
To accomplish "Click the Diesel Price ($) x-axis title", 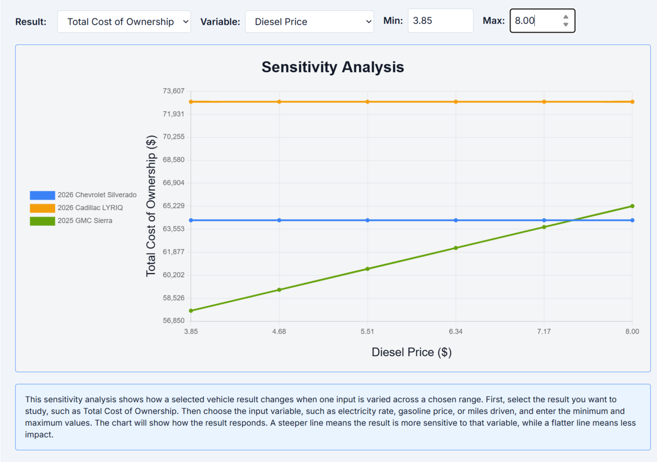I will 412,352.
